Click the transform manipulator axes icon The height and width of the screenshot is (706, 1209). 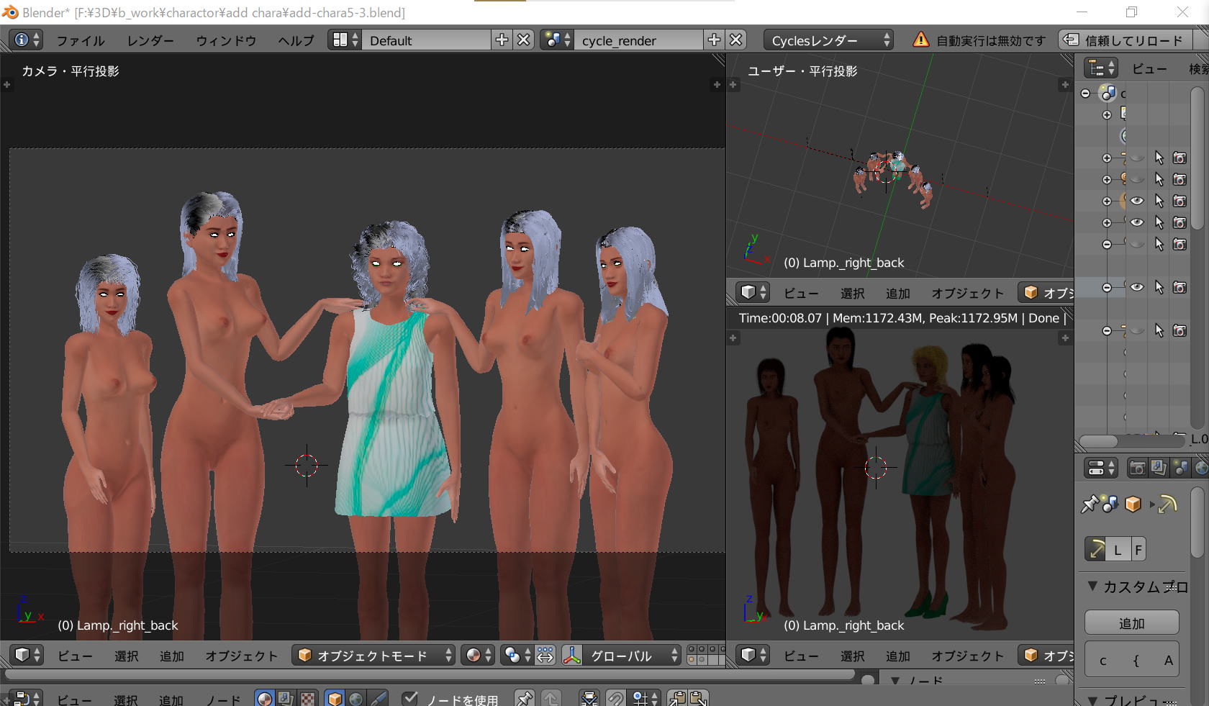coord(573,656)
